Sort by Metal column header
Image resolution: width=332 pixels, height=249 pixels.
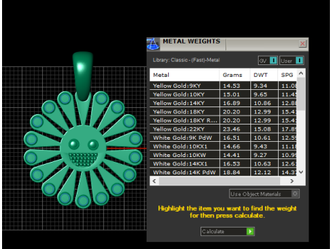click(185, 75)
